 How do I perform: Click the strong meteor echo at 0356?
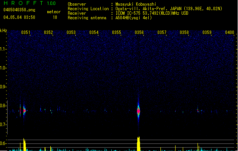tap(138, 111)
